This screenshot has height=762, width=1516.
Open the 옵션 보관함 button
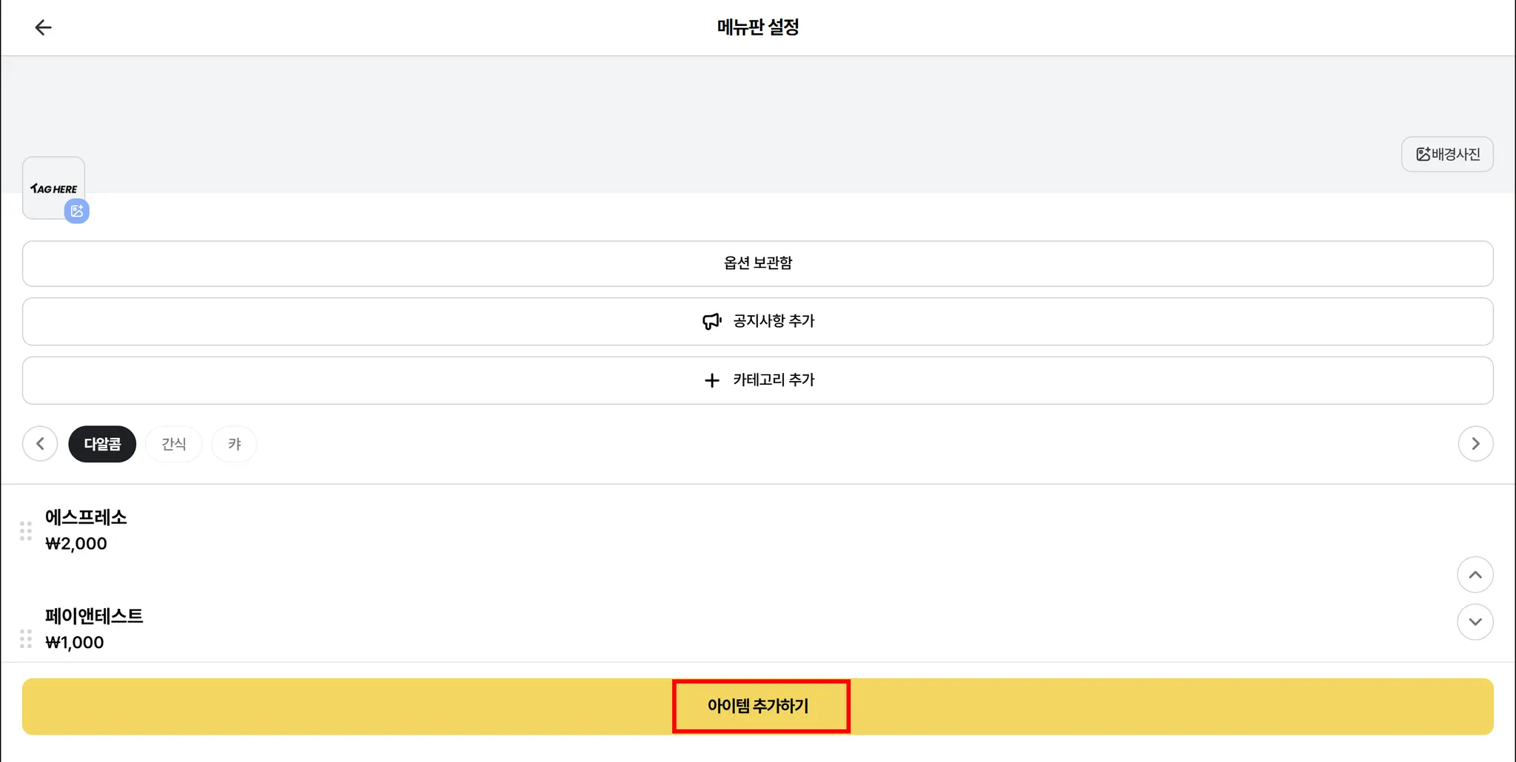point(757,263)
